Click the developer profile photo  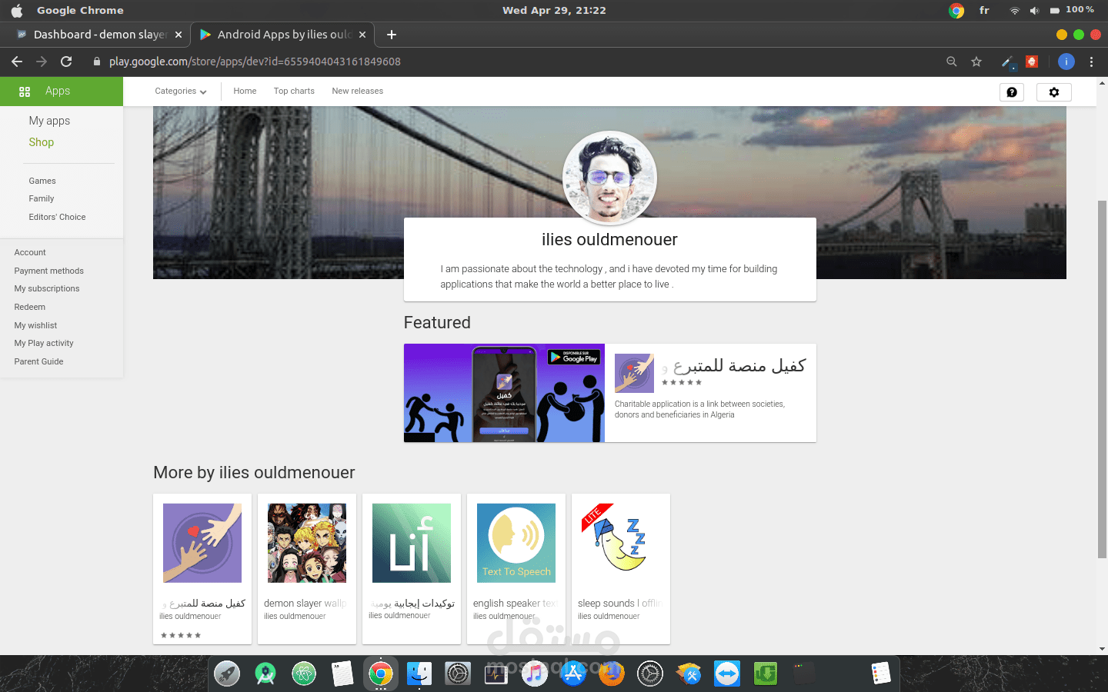click(609, 178)
